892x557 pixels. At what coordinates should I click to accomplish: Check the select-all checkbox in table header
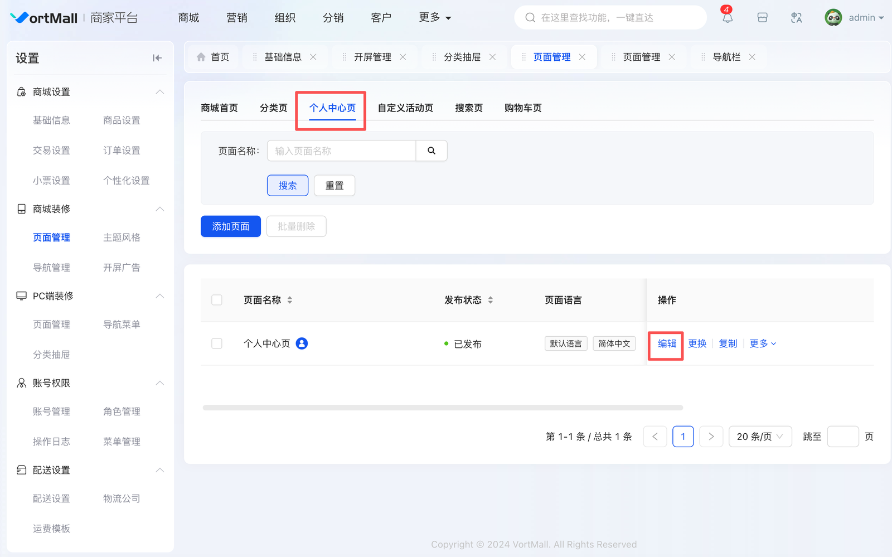click(x=217, y=300)
